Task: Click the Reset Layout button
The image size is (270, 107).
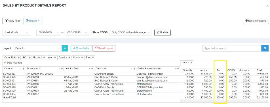Action: (104, 48)
